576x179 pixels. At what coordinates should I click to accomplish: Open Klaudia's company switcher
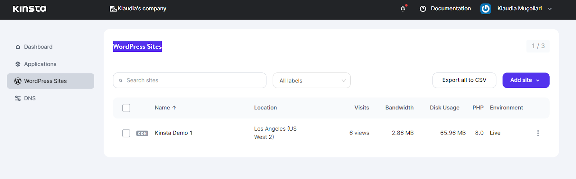(138, 9)
